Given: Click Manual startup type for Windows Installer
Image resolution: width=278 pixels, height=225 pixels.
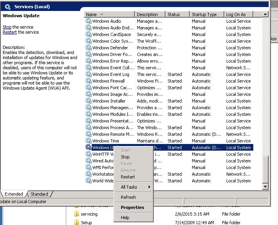Looking at the screenshot, I should tap(198, 101).
